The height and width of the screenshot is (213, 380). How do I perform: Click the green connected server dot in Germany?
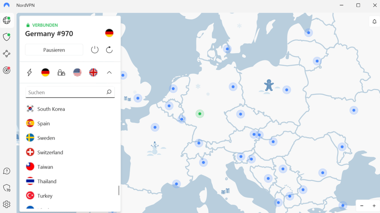pyautogui.click(x=199, y=114)
